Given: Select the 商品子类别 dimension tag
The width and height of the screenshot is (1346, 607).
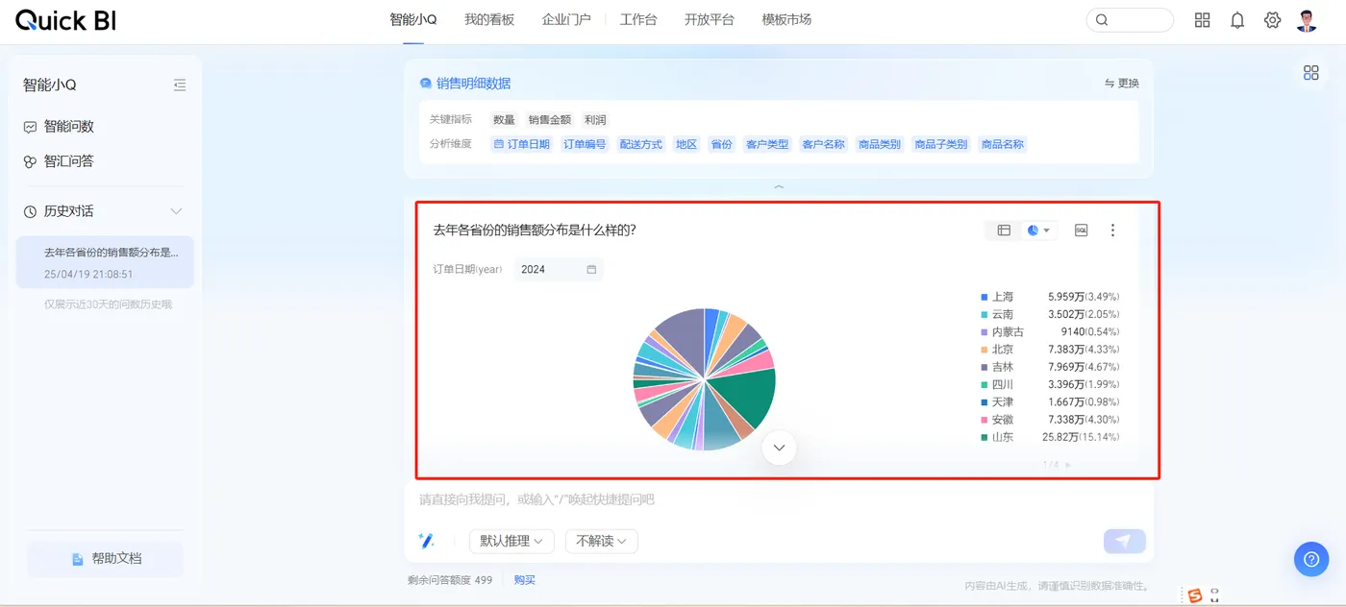Looking at the screenshot, I should pos(941,144).
